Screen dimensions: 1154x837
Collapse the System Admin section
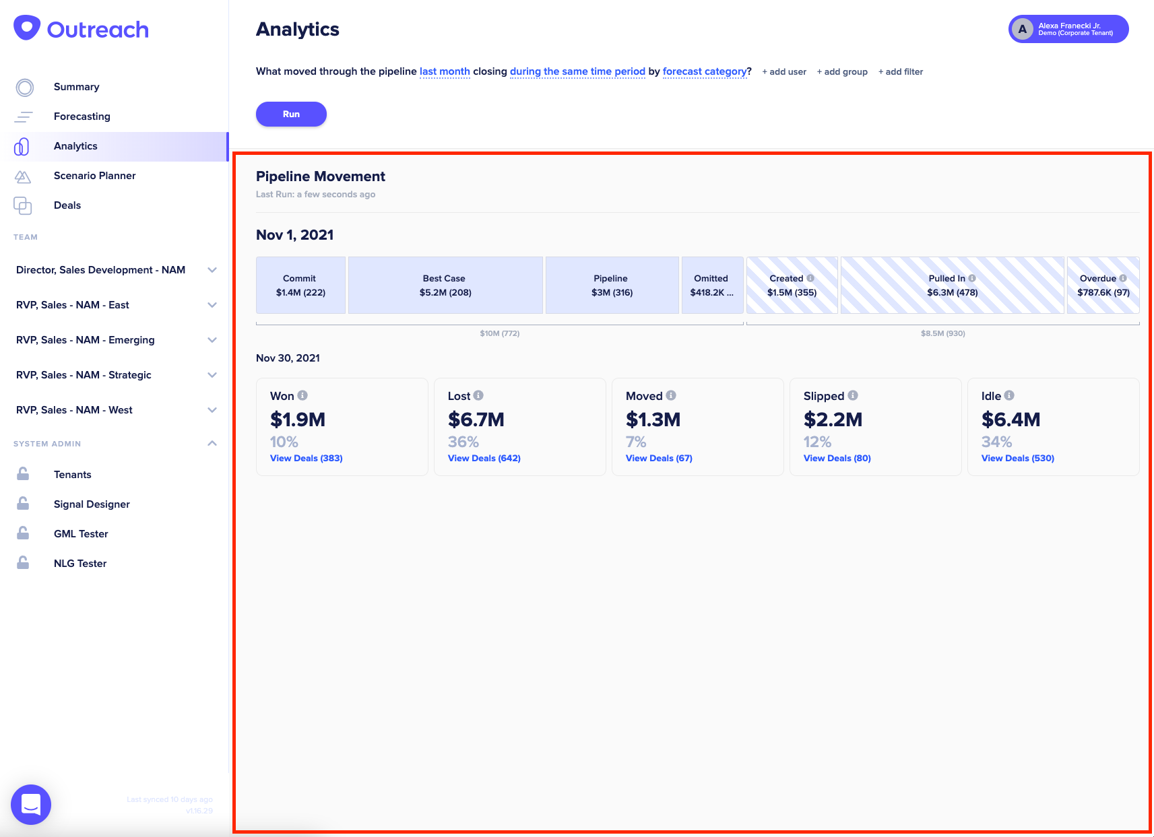tap(212, 443)
